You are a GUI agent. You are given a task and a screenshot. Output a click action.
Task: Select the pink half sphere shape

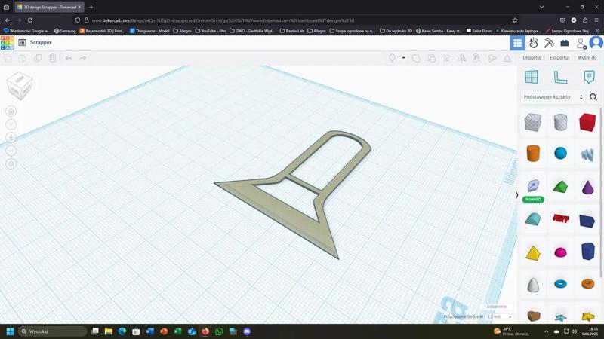point(560,252)
